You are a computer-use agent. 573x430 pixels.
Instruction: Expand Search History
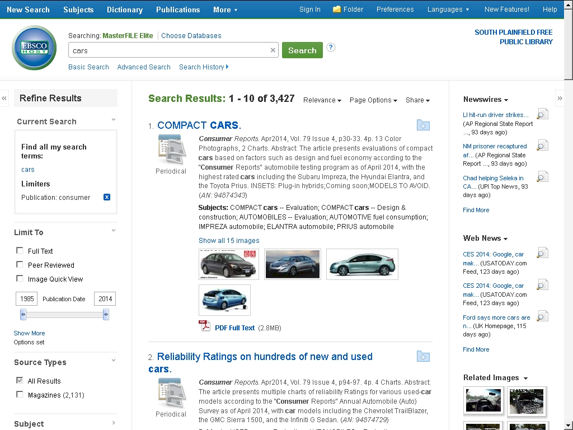[204, 67]
